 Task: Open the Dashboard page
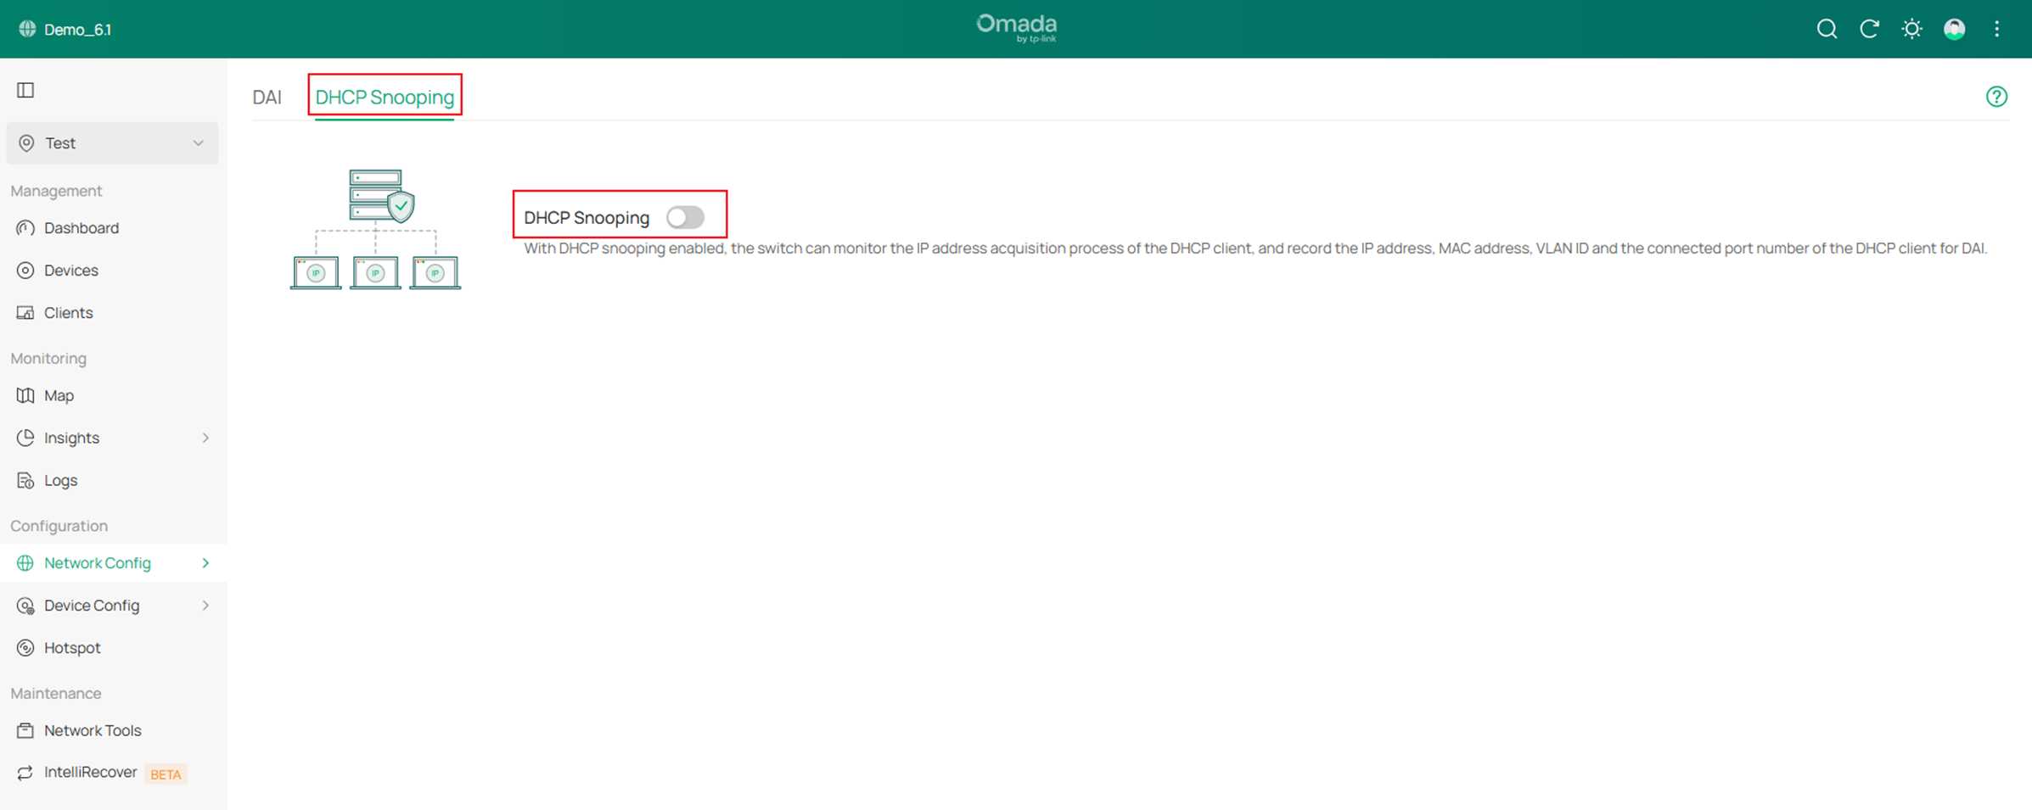point(81,227)
